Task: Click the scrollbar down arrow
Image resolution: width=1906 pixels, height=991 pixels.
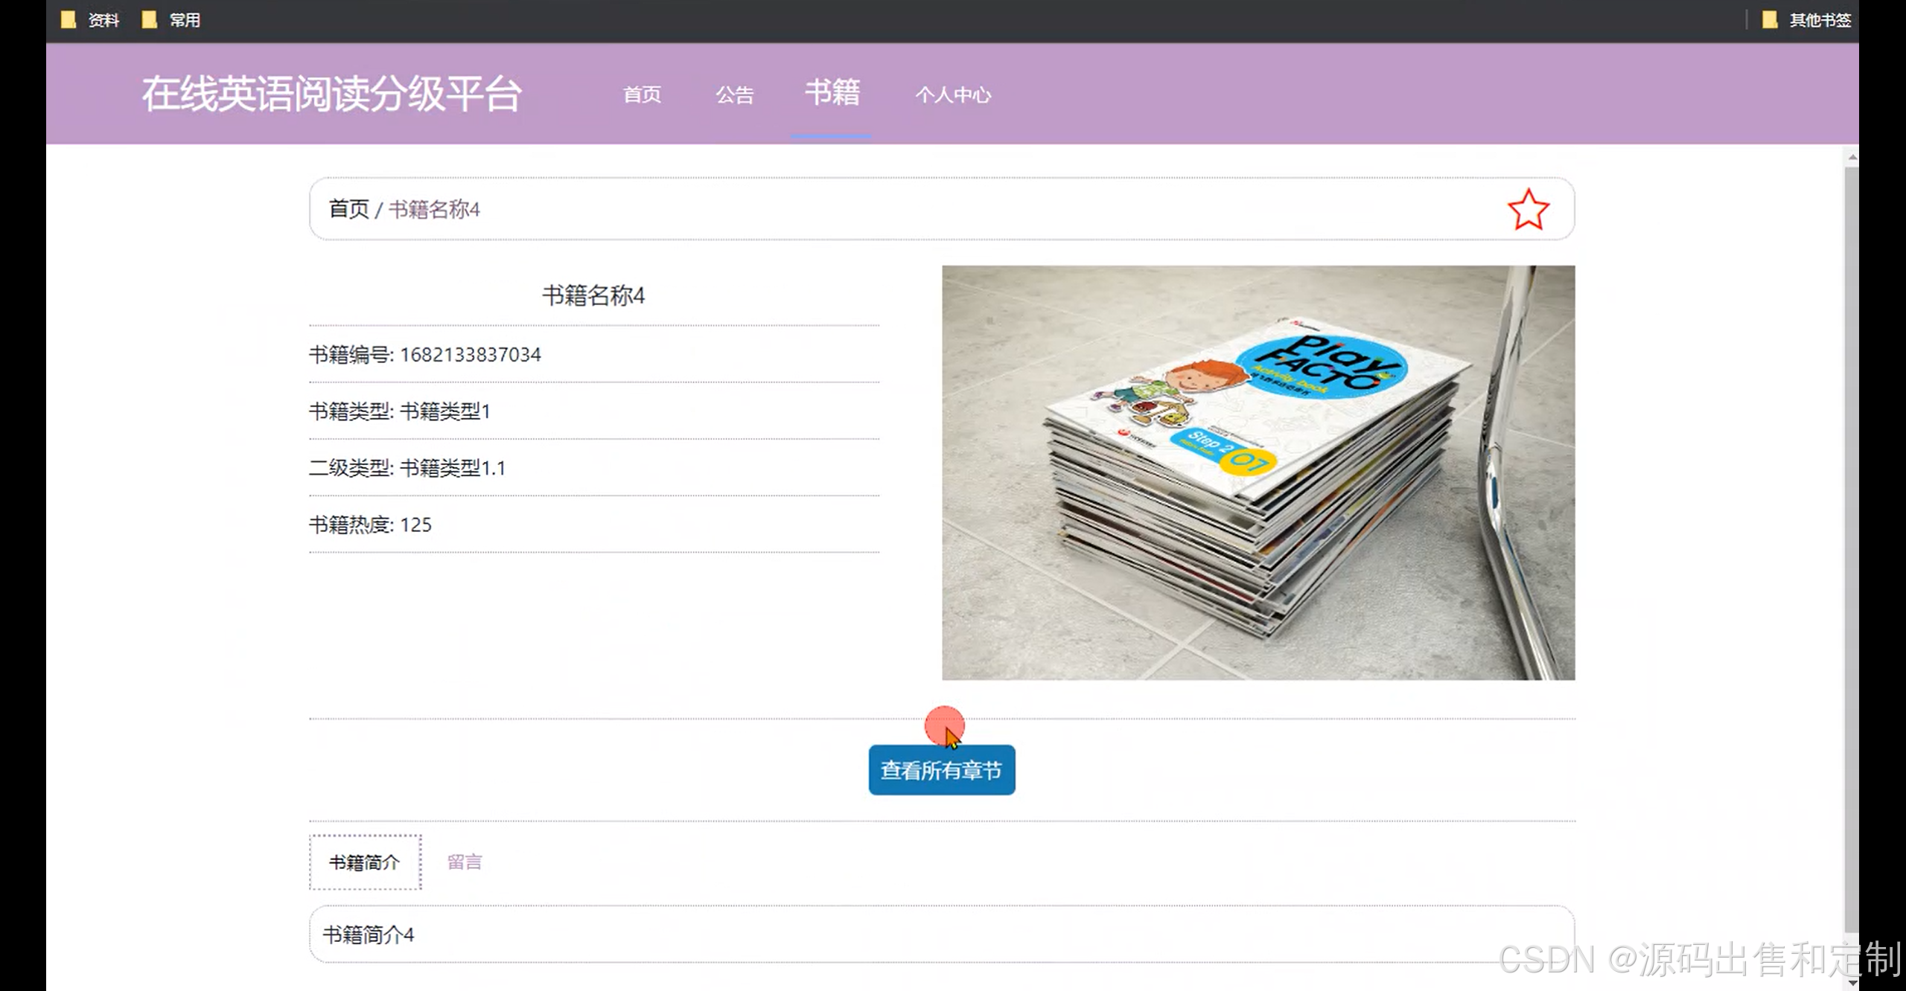Action: (1852, 982)
